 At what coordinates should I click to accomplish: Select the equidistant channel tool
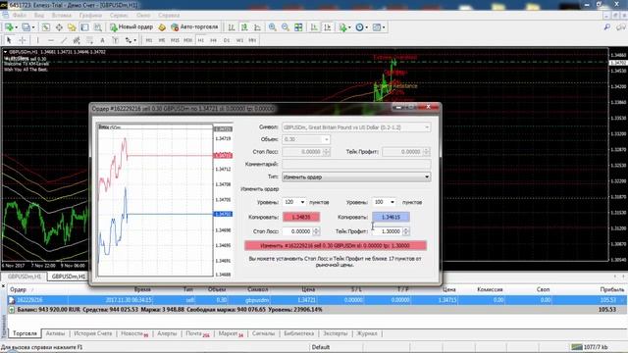(x=77, y=40)
